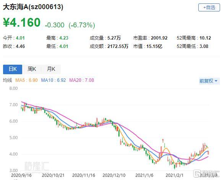
Task: Click today's open value 4.01 beside 今开
Action: [x=20, y=38]
